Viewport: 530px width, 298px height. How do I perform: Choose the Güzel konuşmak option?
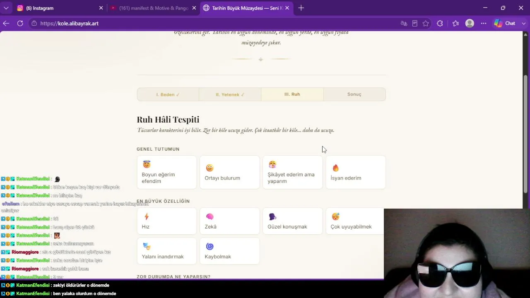tap(292, 221)
